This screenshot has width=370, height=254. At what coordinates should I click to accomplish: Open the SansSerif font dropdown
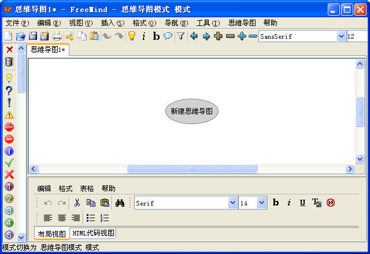[x=341, y=36]
